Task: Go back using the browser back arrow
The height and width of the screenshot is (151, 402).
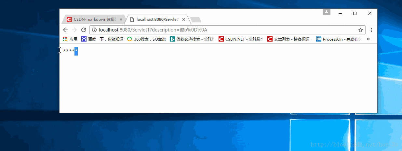Action: tap(65, 30)
